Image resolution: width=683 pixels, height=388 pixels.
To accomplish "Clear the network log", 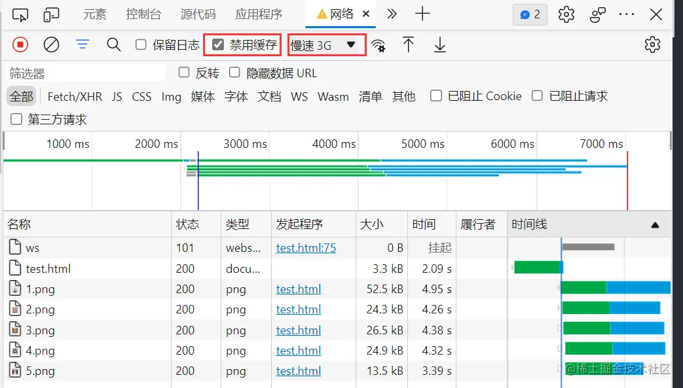I will click(x=51, y=44).
